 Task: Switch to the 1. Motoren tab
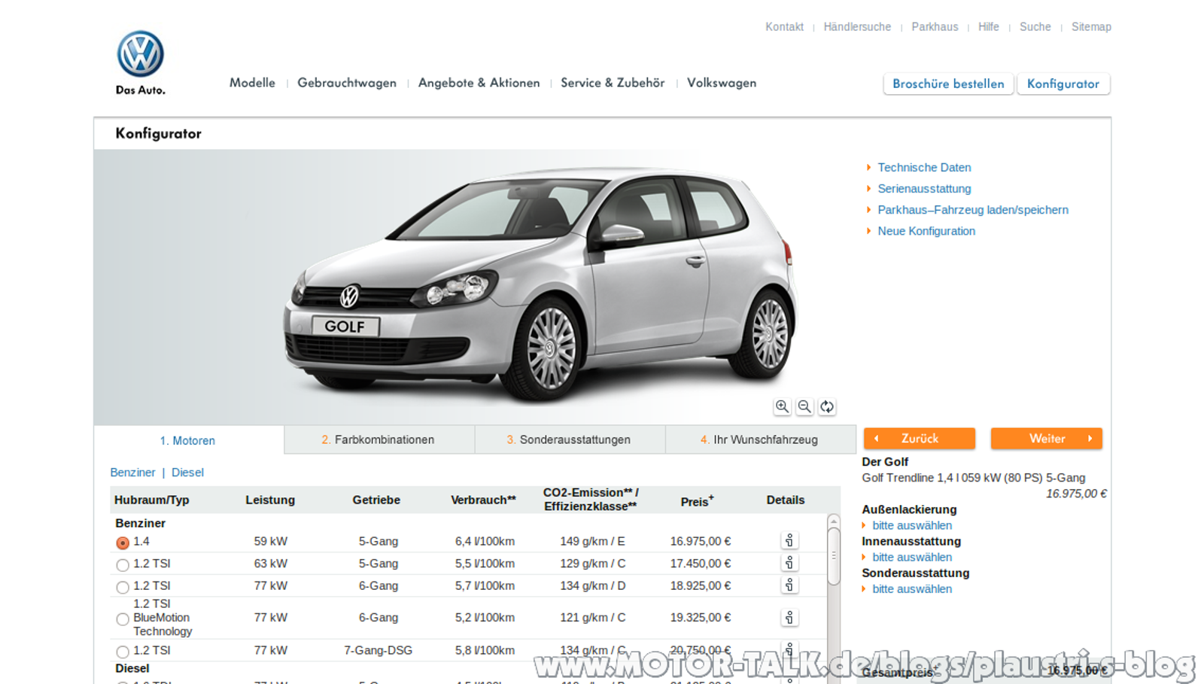(189, 440)
